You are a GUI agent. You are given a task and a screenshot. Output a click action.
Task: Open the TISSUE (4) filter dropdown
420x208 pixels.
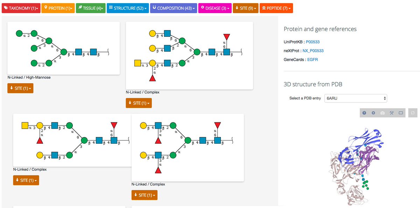[x=91, y=8]
